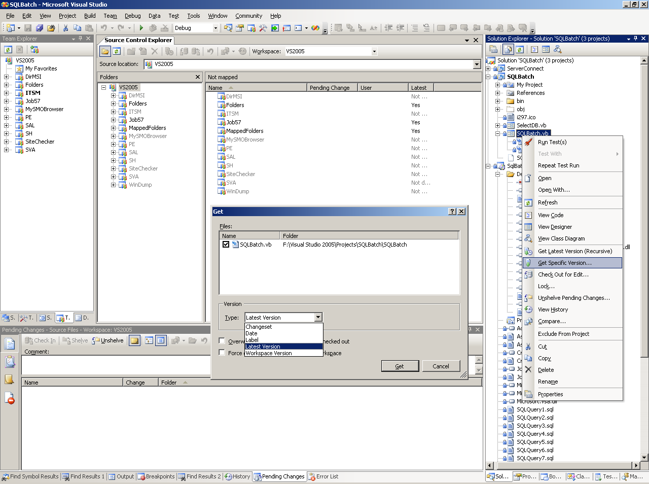Click the View Code icon in Solution Explorer toolbar
The image size is (649, 484).
pyautogui.click(x=534, y=49)
